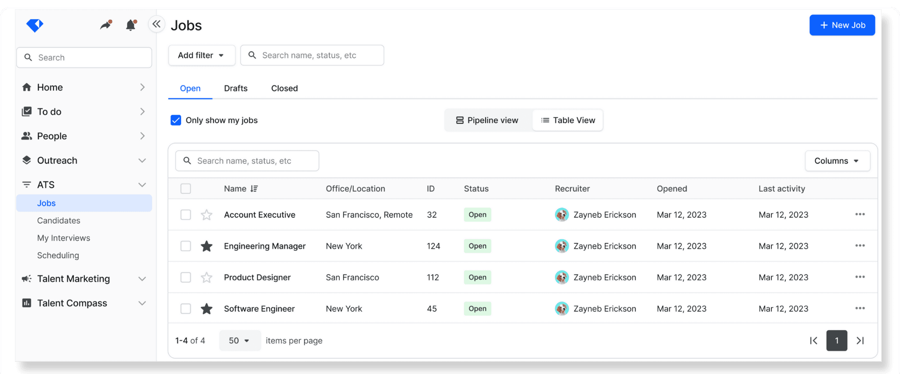Uncheck Only show my jobs
The height and width of the screenshot is (374, 900).
(x=176, y=120)
